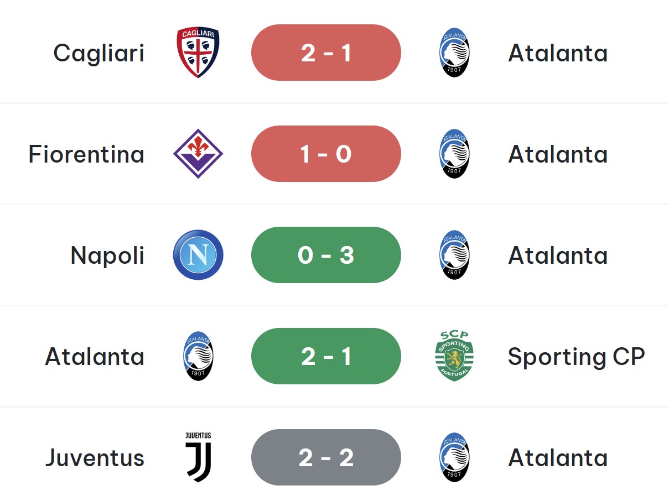Open the Atalanta 2 - 1 Sporting score
This screenshot has height=501, width=669.
pyautogui.click(x=326, y=356)
